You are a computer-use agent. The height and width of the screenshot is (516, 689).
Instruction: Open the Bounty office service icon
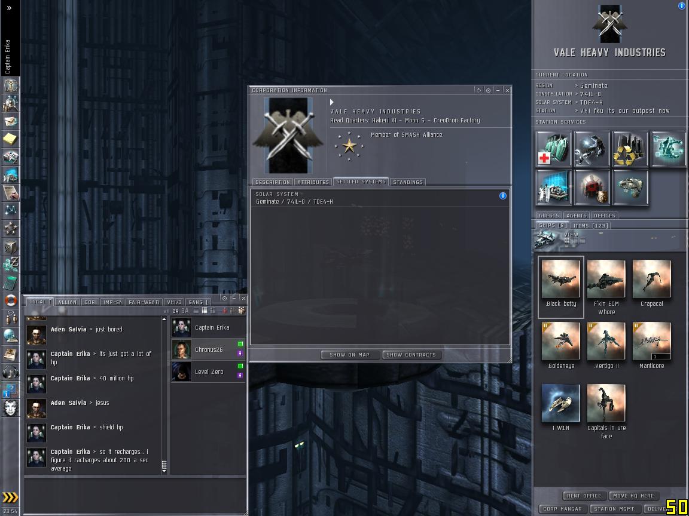pyautogui.click(x=592, y=188)
